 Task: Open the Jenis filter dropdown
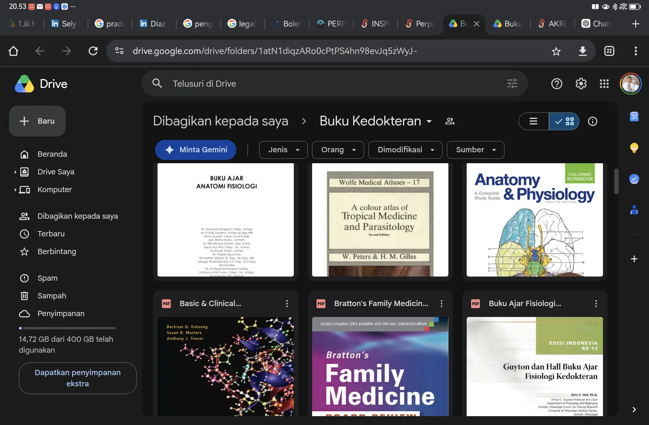283,150
